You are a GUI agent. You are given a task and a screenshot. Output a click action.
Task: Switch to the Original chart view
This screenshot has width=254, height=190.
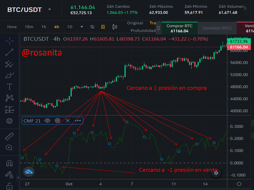(x=135, y=23)
